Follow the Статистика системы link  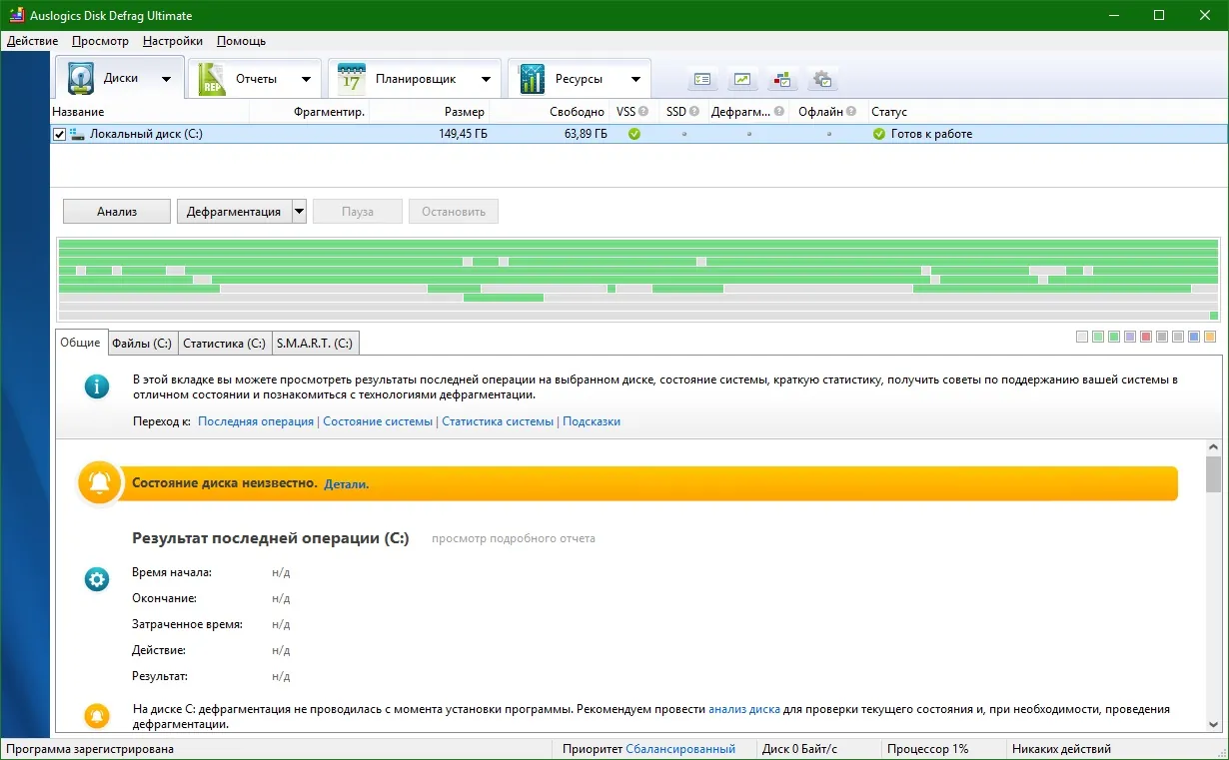coord(498,421)
